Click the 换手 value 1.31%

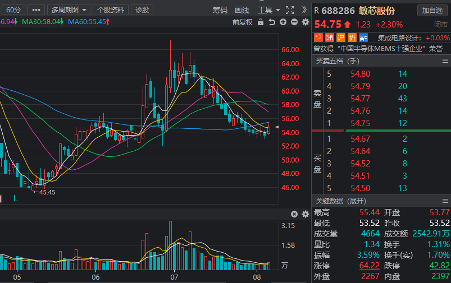[x=438, y=244]
